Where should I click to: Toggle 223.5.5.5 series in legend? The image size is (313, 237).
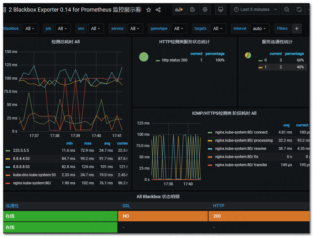pyautogui.click(x=21, y=150)
